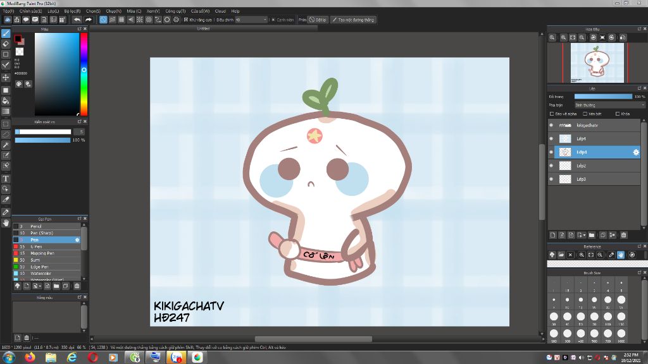
Task: Check the Bảo vệ alpha checkbox
Action: [x=552, y=114]
